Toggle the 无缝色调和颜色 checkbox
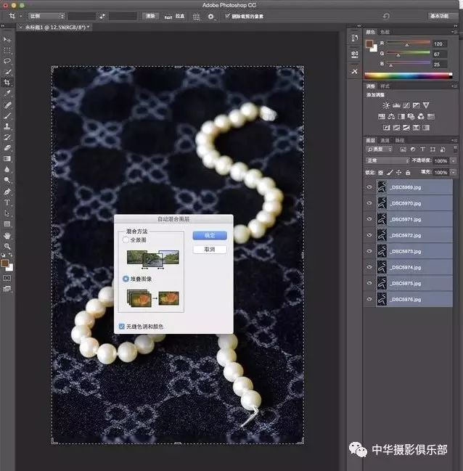Screen dimensions: 463x471 tap(121, 327)
